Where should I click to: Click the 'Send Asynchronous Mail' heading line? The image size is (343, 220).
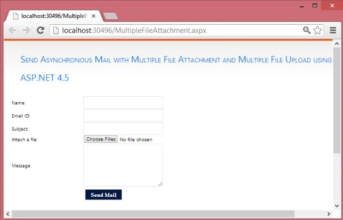click(176, 59)
